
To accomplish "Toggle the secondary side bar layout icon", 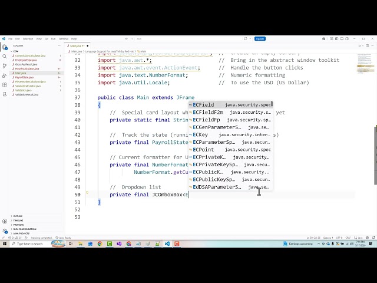I will (347, 38).
